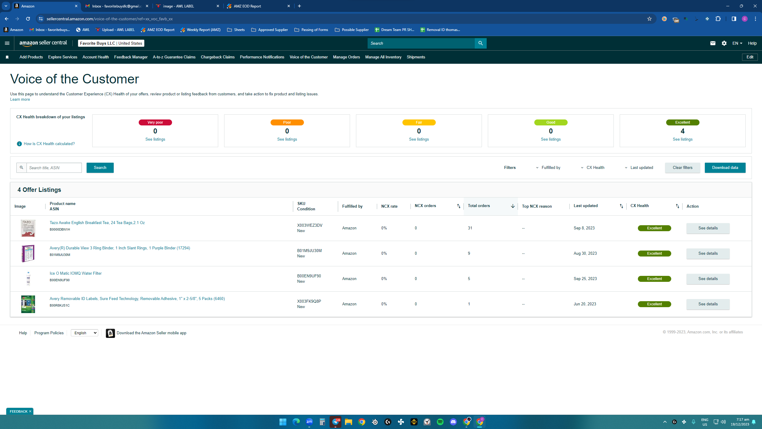
Task: Open Chrome profile avatar
Action: pyautogui.click(x=745, y=19)
